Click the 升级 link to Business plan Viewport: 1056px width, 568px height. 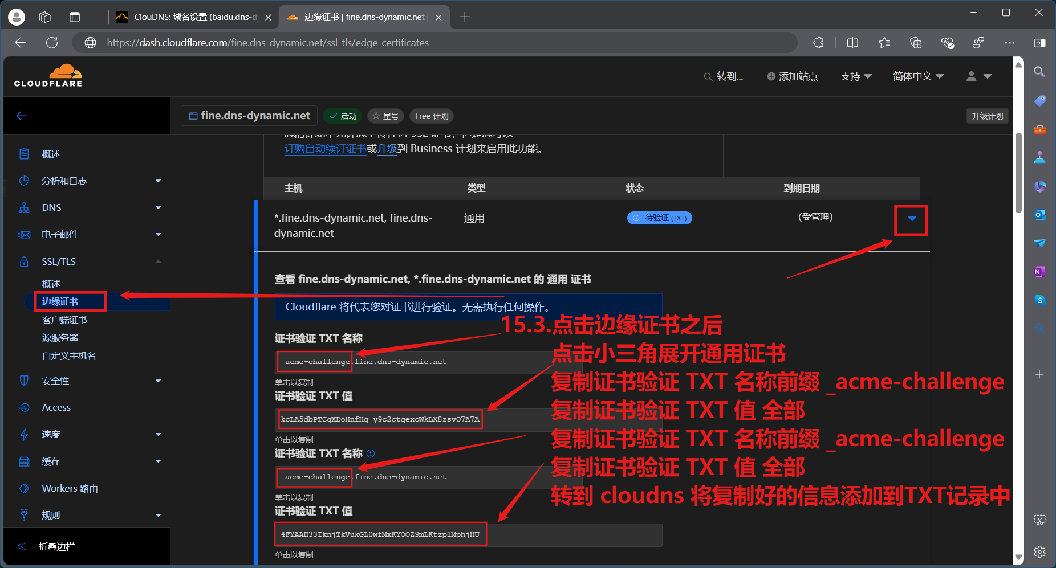pyautogui.click(x=387, y=149)
